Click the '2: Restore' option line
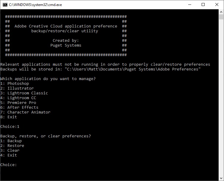 point(12,146)
